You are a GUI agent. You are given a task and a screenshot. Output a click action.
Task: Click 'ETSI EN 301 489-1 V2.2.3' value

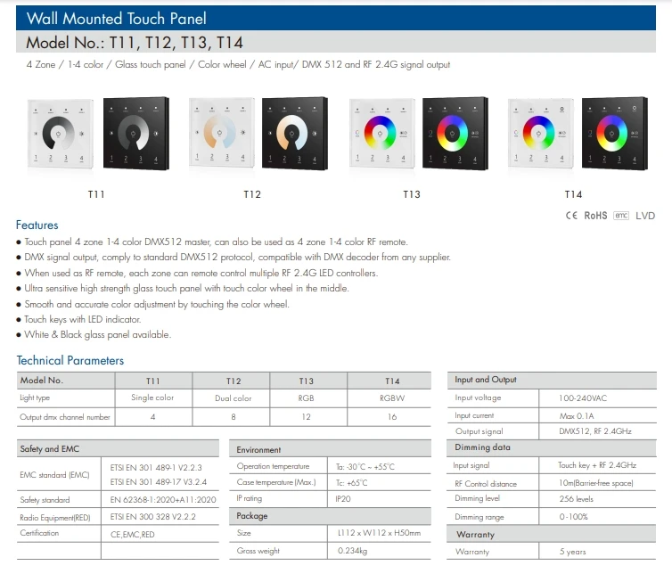156,468
